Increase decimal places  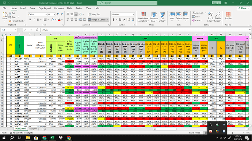pyautogui.click(x=129, y=20)
